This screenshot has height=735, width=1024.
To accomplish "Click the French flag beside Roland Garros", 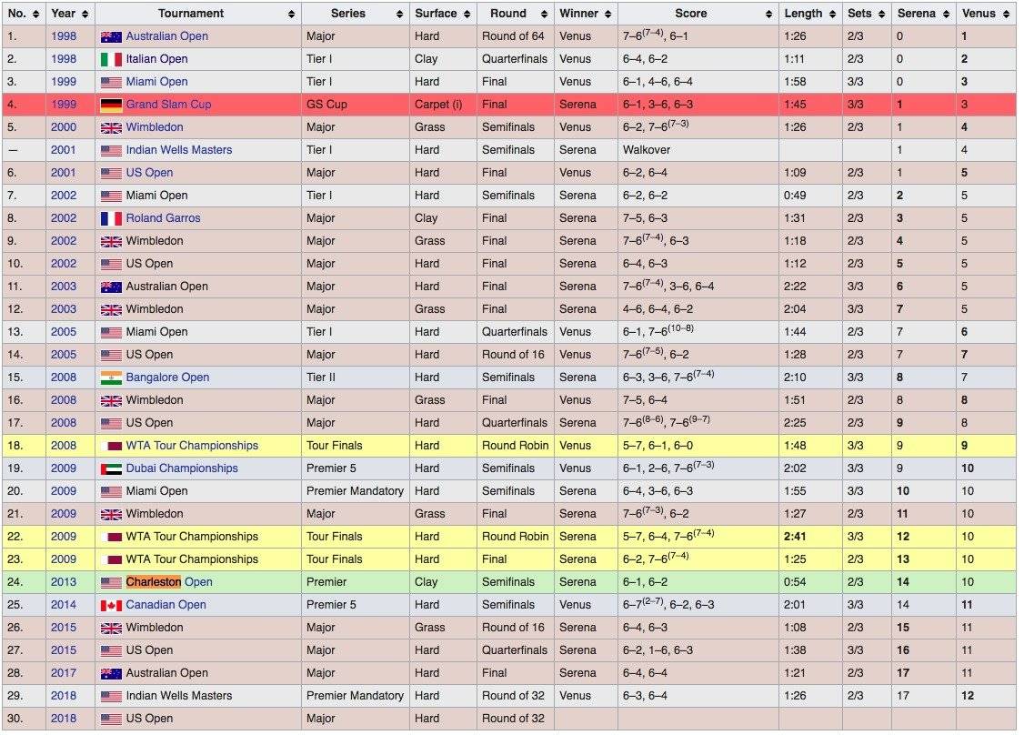I will pyautogui.click(x=111, y=219).
